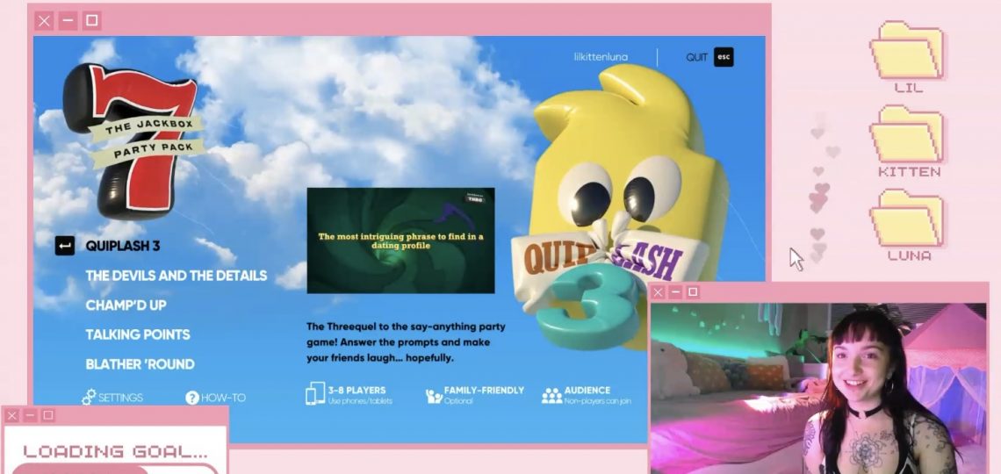Screen dimensions: 1001x474
Task: Click the Quiplash 3 preview video thumbnail
Action: pyautogui.click(x=400, y=241)
